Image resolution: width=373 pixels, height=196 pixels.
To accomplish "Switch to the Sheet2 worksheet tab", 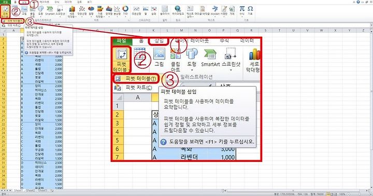I will pyautogui.click(x=31, y=190).
